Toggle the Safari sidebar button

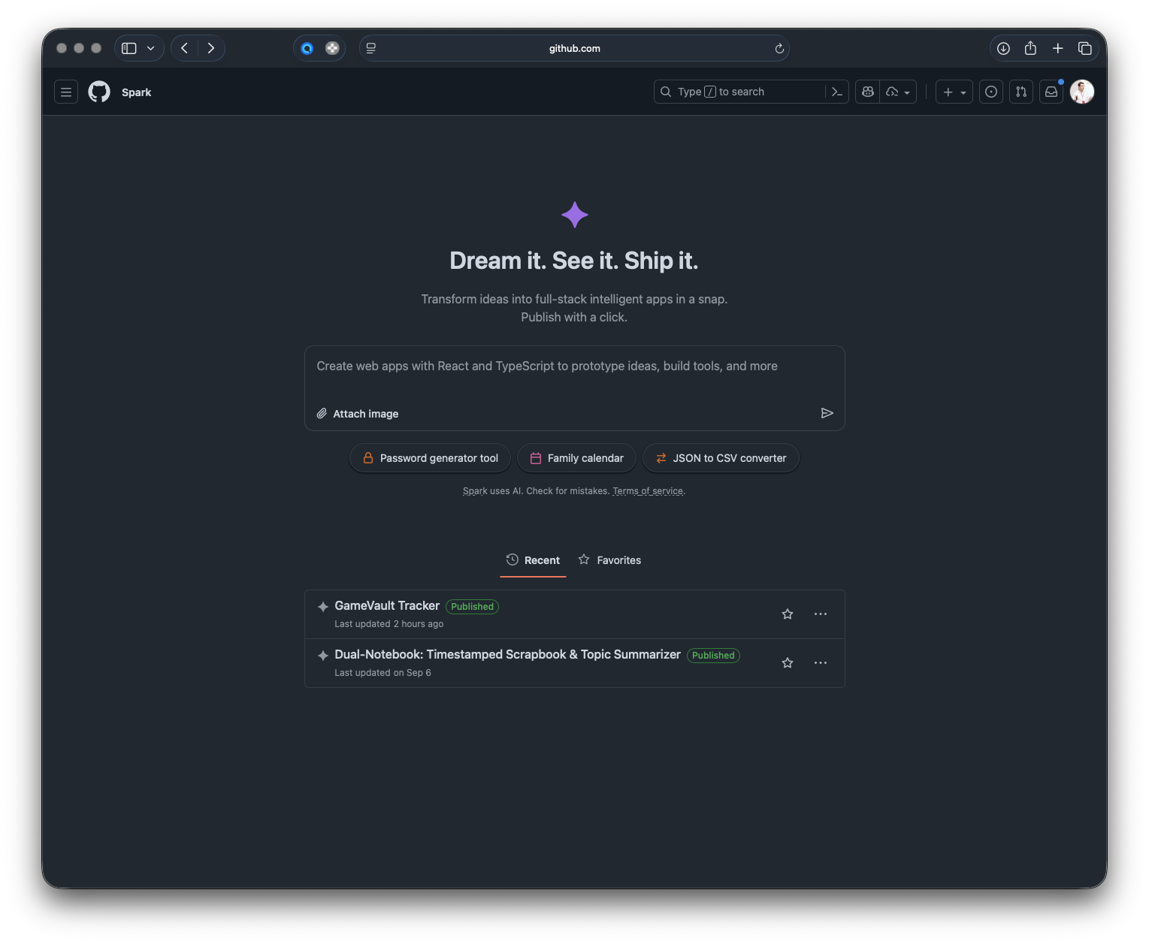click(129, 48)
